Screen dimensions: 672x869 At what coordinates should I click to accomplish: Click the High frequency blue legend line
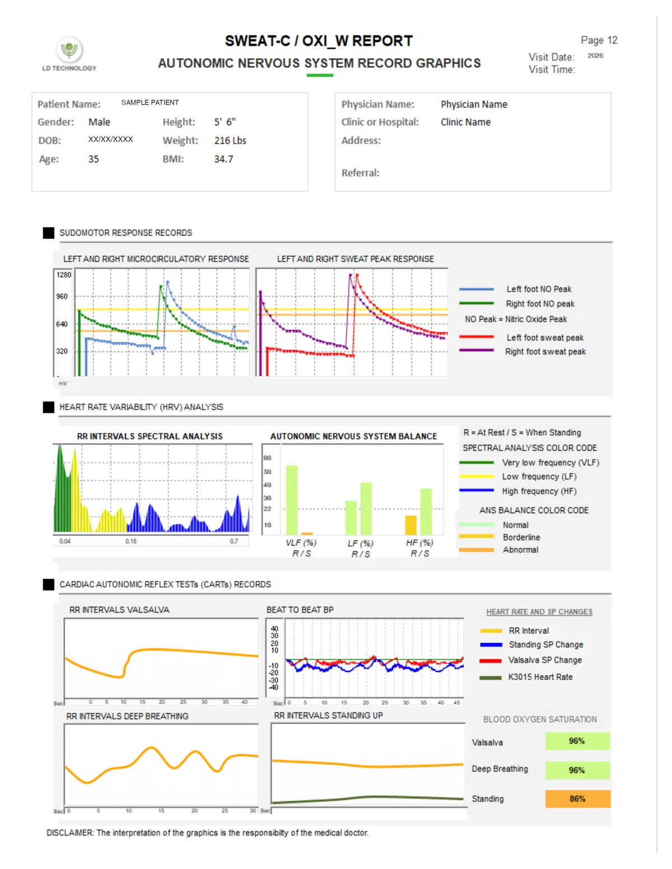(x=476, y=491)
